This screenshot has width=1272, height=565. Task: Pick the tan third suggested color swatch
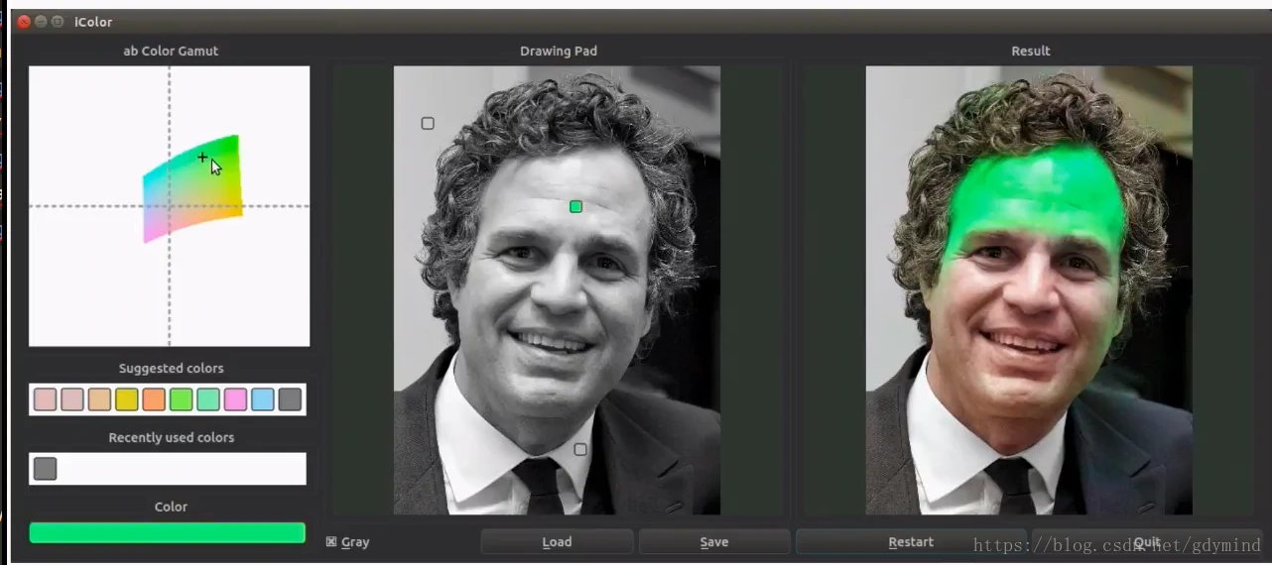point(99,399)
